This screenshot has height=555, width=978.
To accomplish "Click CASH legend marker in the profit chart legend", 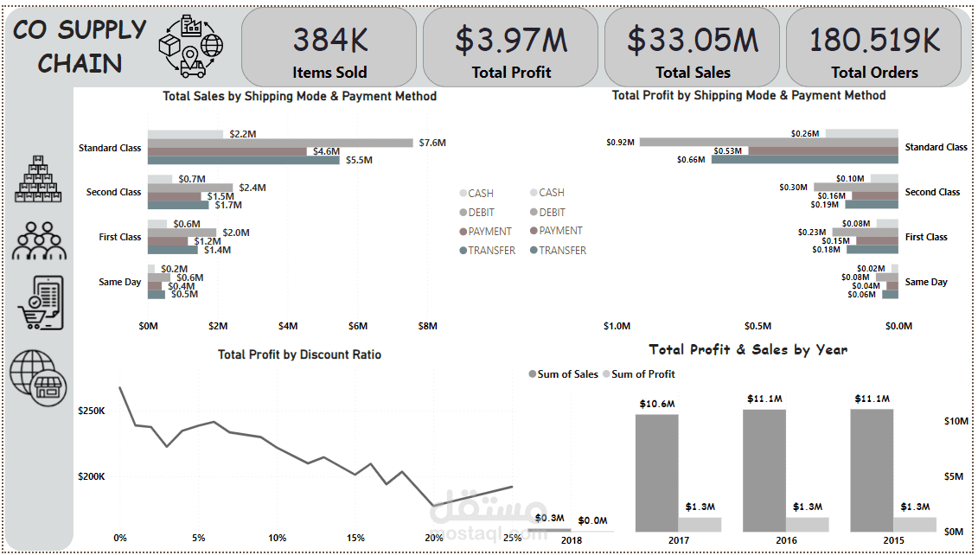I will [x=534, y=193].
